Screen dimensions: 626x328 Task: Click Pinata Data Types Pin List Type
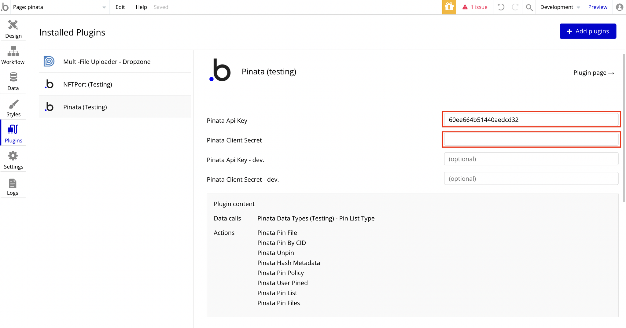316,218
